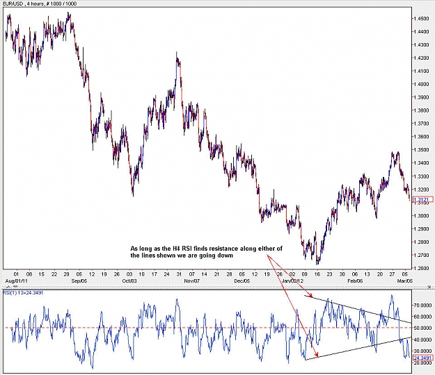The image size is (435, 375).
Task: Click the Dec/05 month label
Action: pos(242,281)
